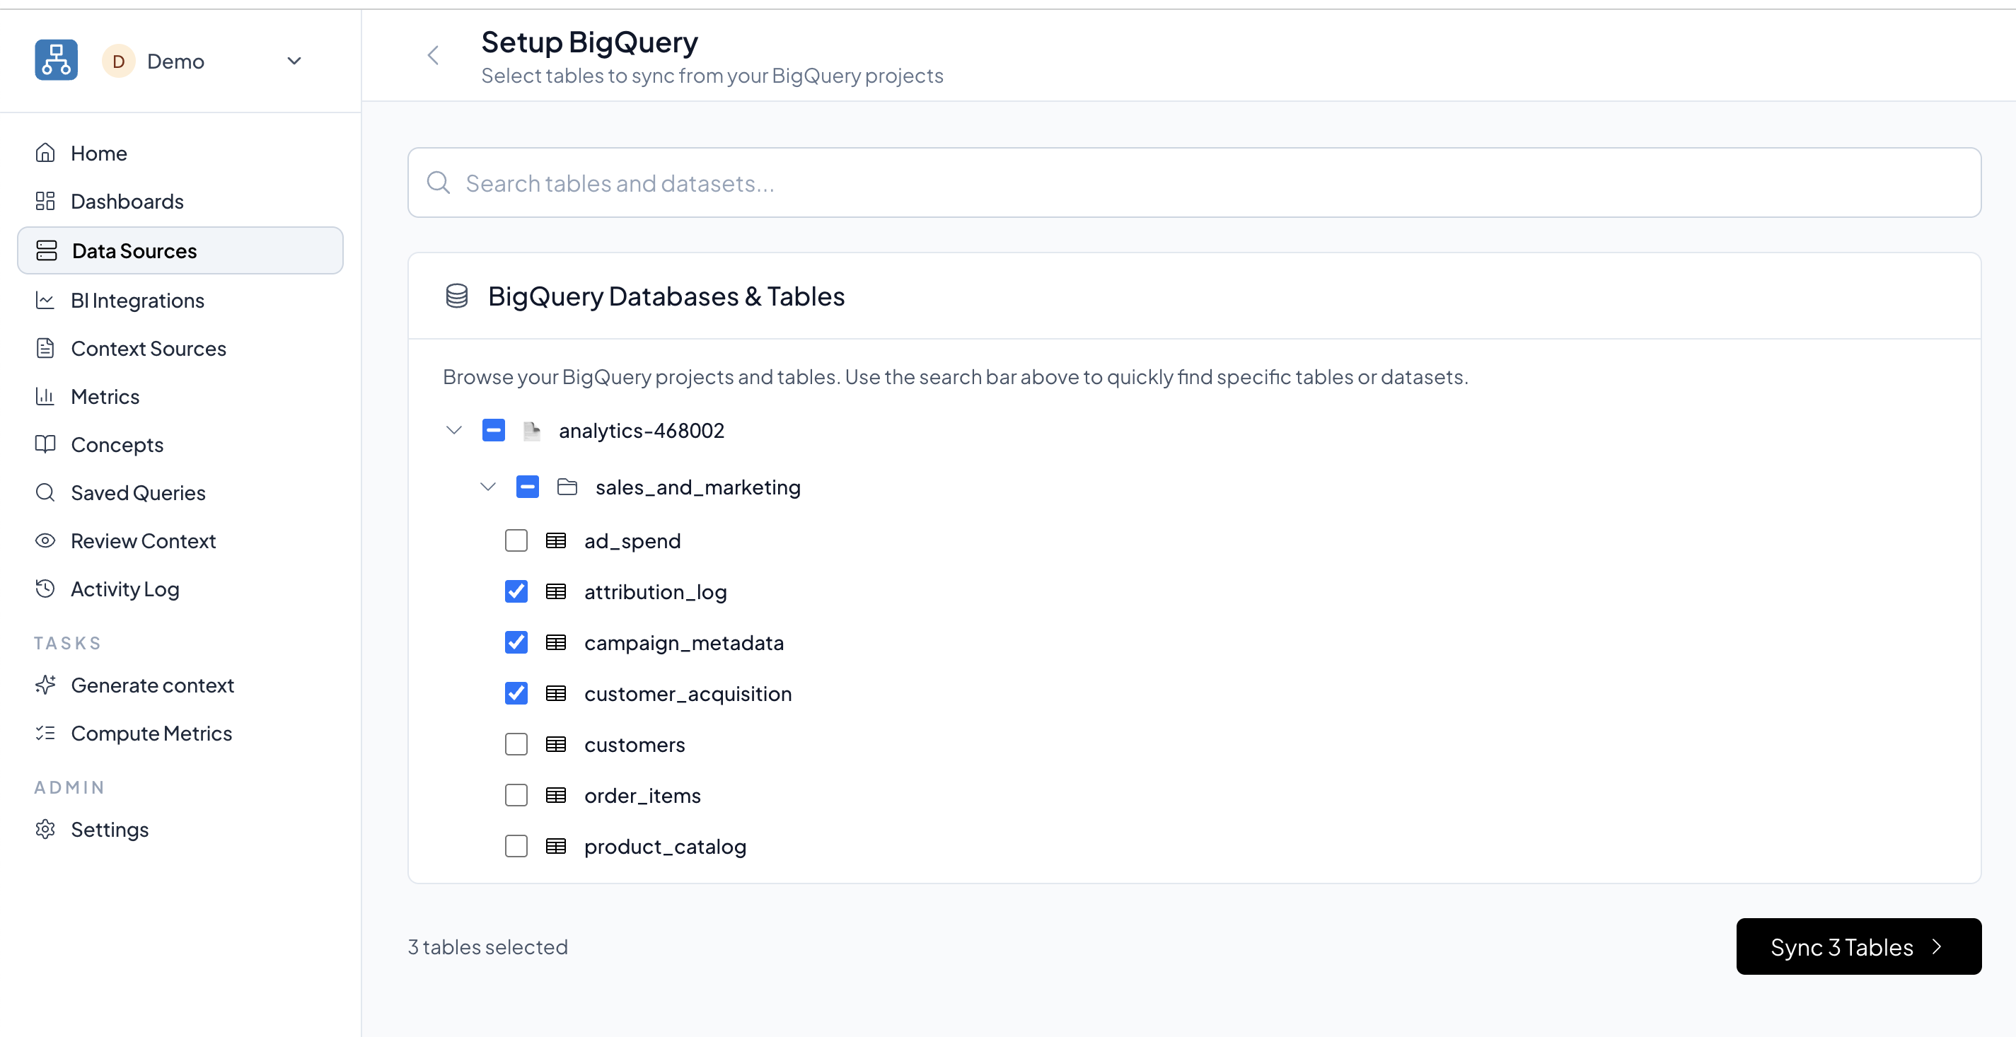Image resolution: width=2016 pixels, height=1037 pixels.
Task: Go back using the left arrow
Action: click(x=434, y=54)
